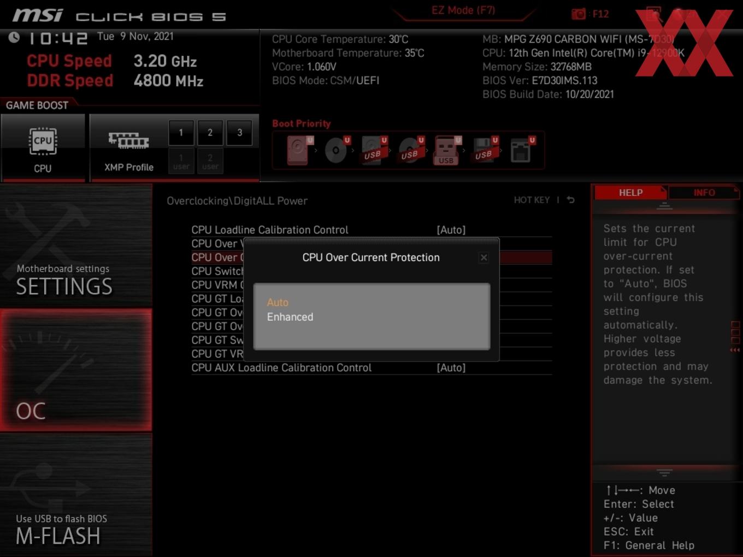Image resolution: width=743 pixels, height=557 pixels.
Task: Click the DDR Speed 4800 MHz readout
Action: [115, 80]
